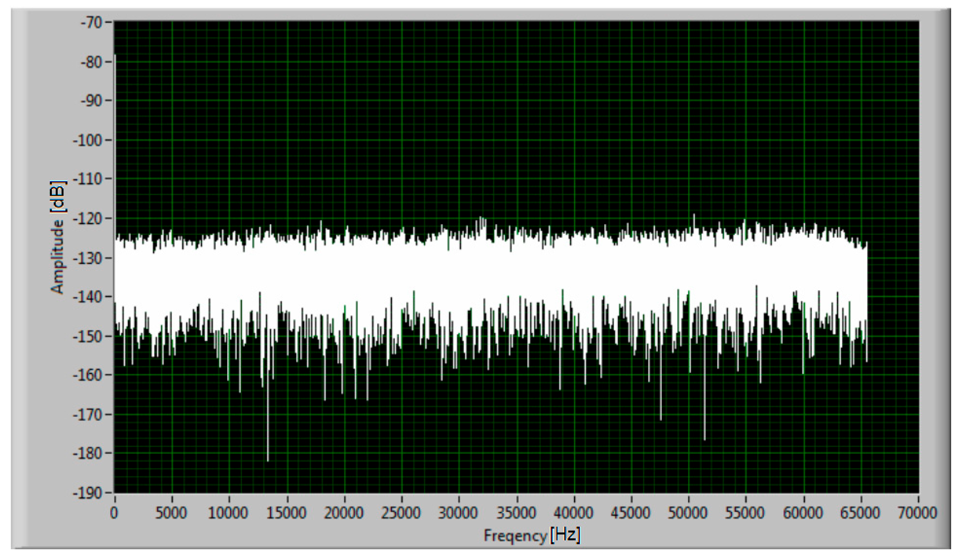The height and width of the screenshot is (559, 960).
Task: Click the 65000 frequency tick label
Action: tap(860, 513)
